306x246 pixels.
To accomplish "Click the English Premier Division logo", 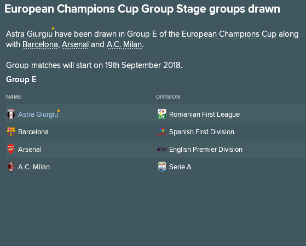I will (x=162, y=149).
